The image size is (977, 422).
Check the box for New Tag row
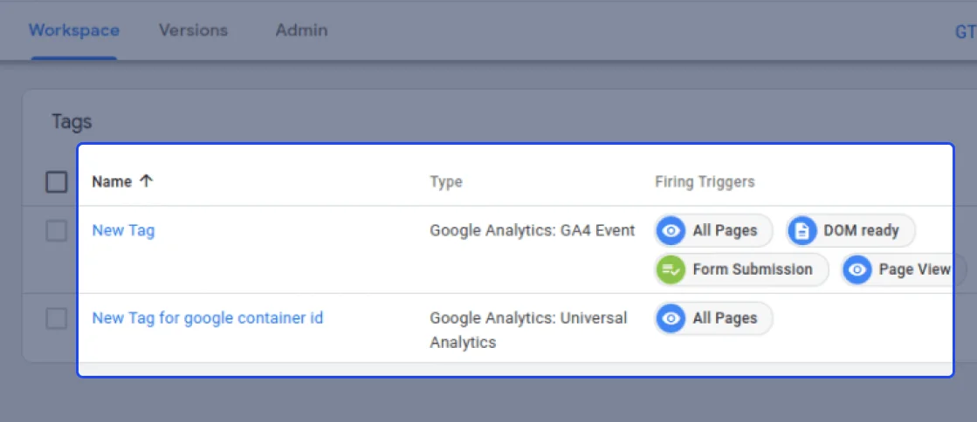pos(57,231)
